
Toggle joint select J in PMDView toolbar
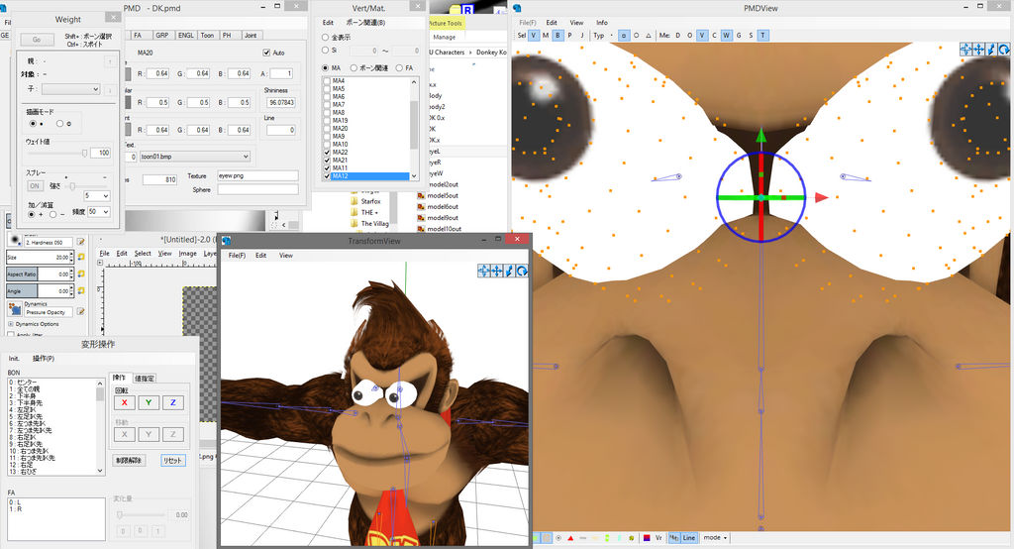click(582, 36)
